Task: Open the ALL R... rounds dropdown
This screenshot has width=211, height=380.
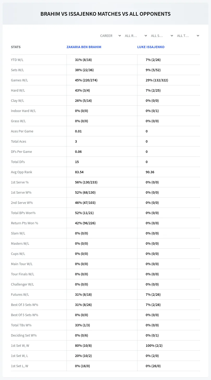Action: point(136,36)
